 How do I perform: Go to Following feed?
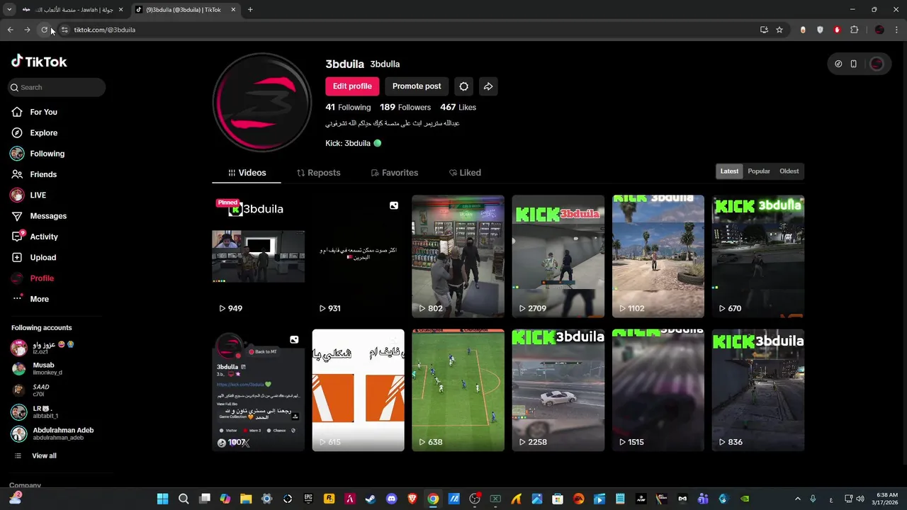point(38,154)
